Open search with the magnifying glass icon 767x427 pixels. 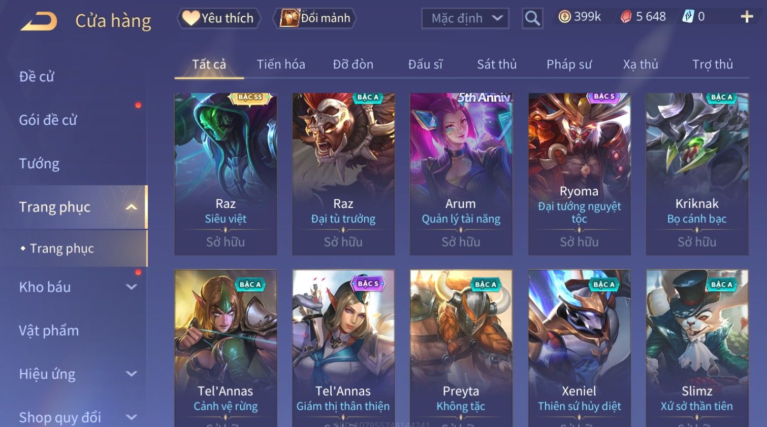click(x=532, y=18)
